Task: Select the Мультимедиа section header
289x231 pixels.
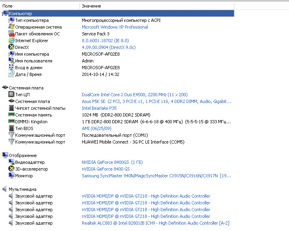Action: [22, 189]
